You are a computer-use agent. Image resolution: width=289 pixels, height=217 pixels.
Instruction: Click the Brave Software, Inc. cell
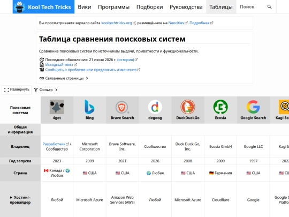click(122, 146)
